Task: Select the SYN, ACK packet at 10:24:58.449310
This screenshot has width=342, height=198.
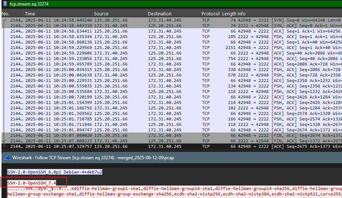Action: click(x=172, y=26)
